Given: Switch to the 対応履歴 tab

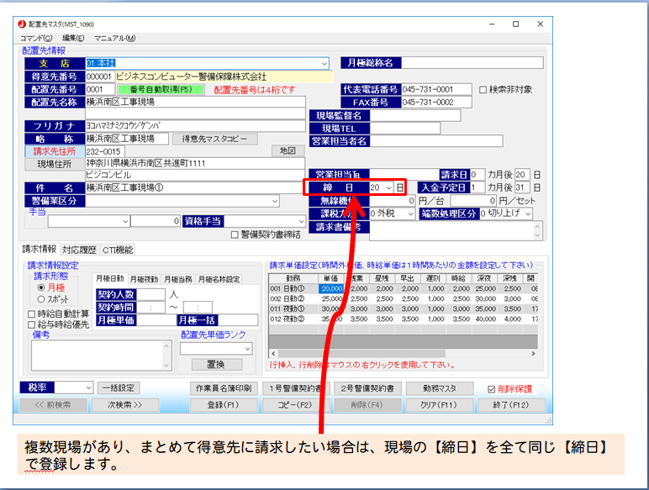Looking at the screenshot, I should [79, 250].
